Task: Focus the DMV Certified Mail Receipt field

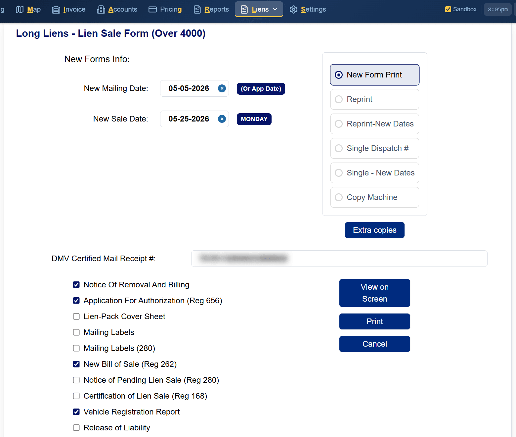Action: click(339, 259)
